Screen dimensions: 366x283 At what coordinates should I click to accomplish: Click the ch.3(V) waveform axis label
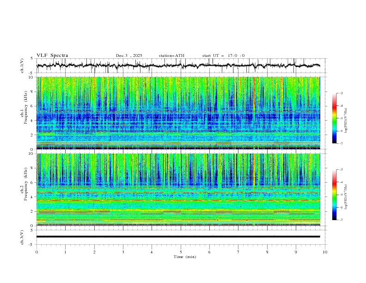tap(22, 237)
